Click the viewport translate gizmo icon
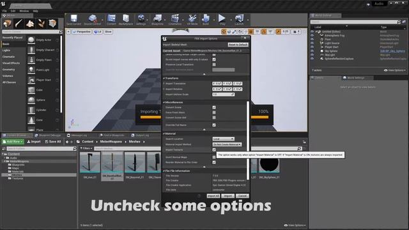Viewport: 409px width, 230px height. point(224,32)
